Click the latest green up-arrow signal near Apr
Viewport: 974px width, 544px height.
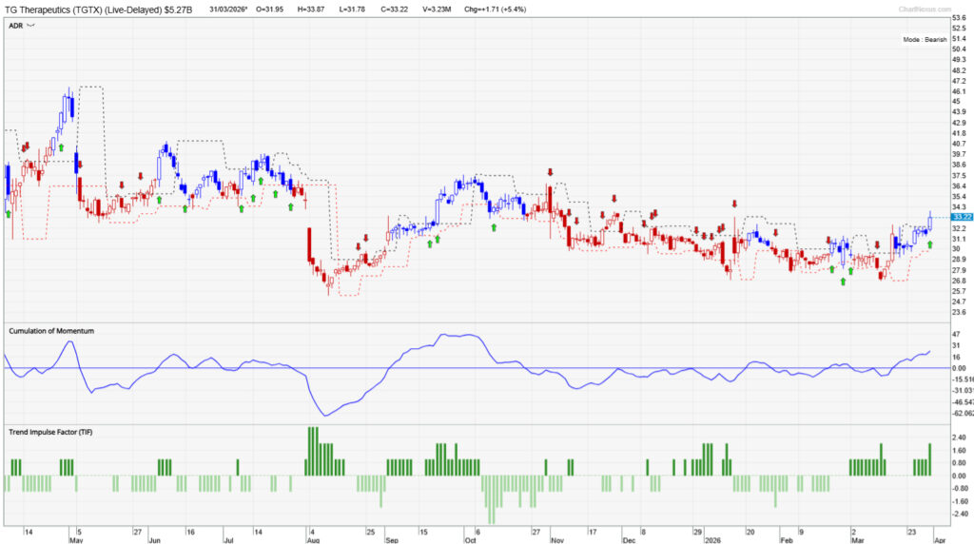coord(930,244)
